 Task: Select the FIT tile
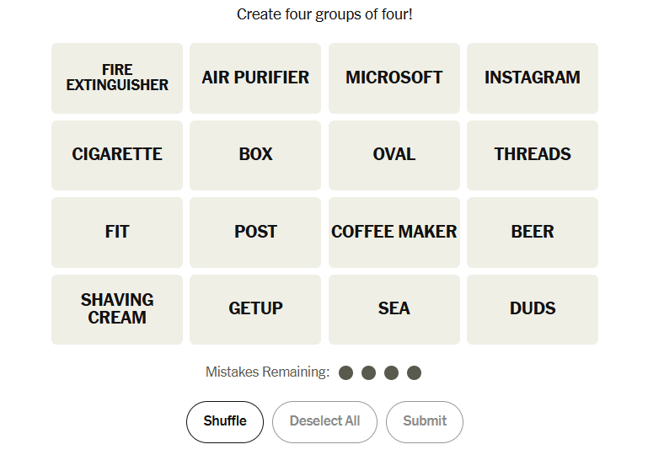coord(117,233)
